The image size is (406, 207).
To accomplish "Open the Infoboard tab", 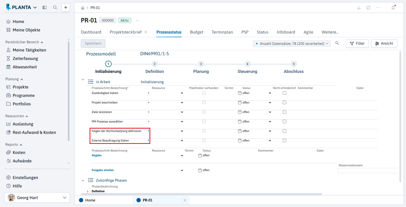I will pyautogui.click(x=286, y=32).
